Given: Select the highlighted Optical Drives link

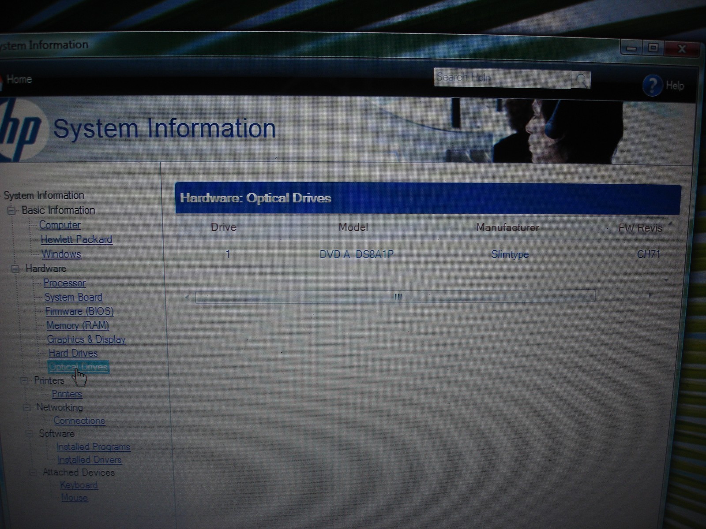Looking at the screenshot, I should click(78, 367).
